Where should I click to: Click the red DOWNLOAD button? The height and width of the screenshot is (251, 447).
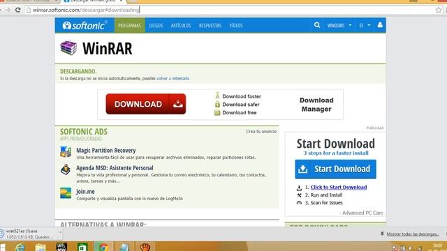[146, 104]
